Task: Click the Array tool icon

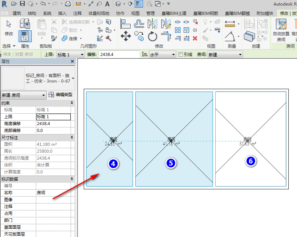Action: 178,30
